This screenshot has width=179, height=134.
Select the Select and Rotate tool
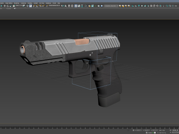(8, 6)
